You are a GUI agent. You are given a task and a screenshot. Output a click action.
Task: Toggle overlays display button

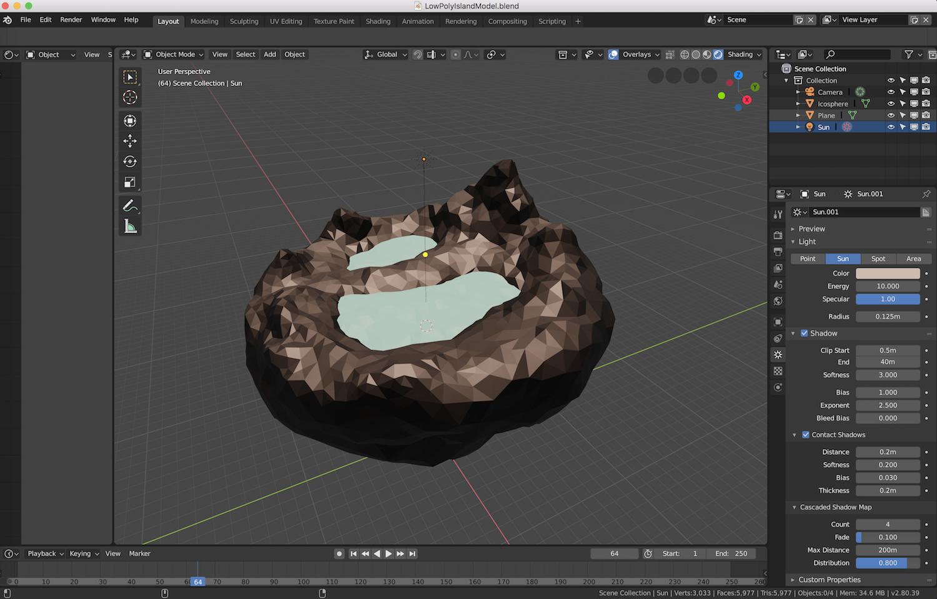613,54
